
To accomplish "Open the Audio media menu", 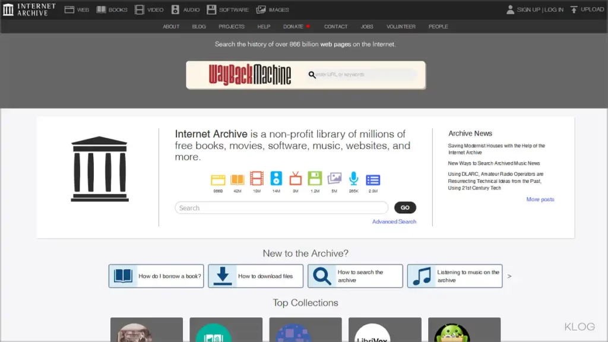I will [x=185, y=9].
